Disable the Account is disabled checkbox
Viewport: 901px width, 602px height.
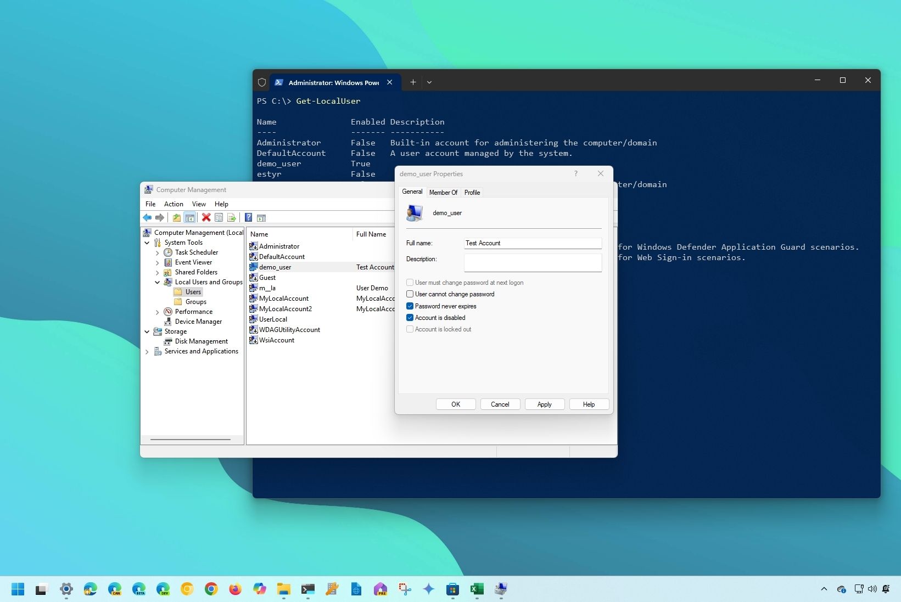410,317
